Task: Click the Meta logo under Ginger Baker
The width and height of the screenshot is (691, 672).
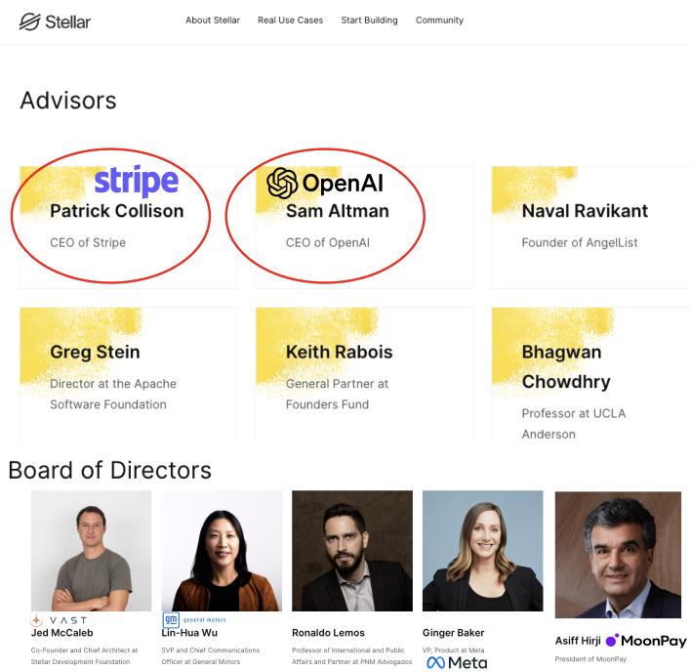Action: pos(457,662)
